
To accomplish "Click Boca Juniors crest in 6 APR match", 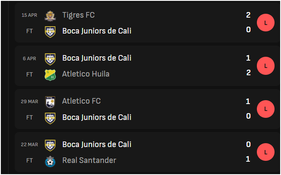I will point(50,59).
